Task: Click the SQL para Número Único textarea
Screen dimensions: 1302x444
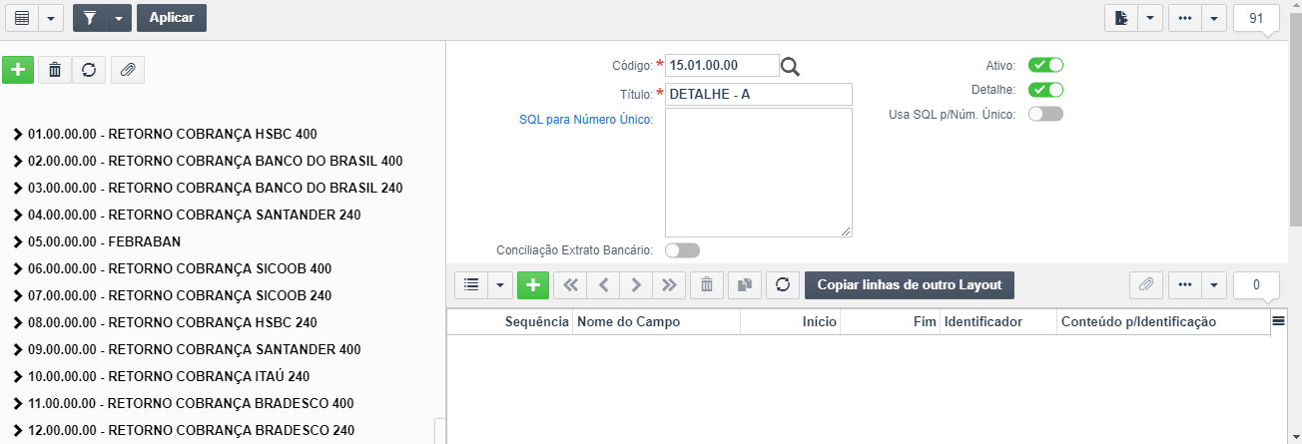Action: pyautogui.click(x=759, y=173)
